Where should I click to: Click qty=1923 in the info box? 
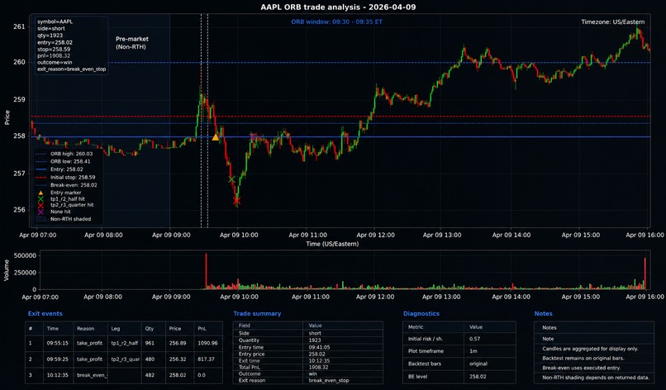pos(50,36)
